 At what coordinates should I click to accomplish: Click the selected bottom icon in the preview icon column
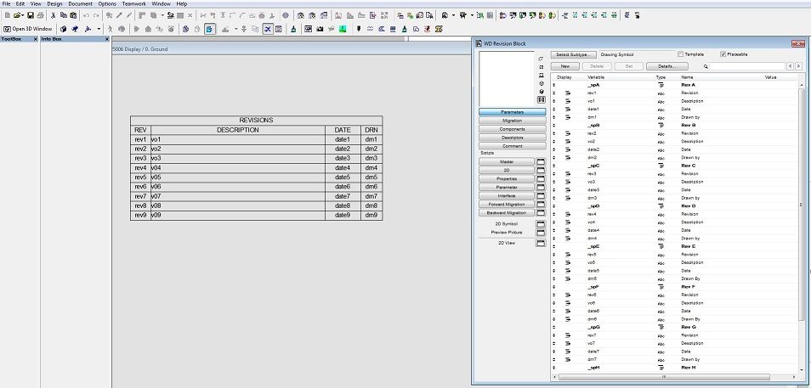point(541,99)
